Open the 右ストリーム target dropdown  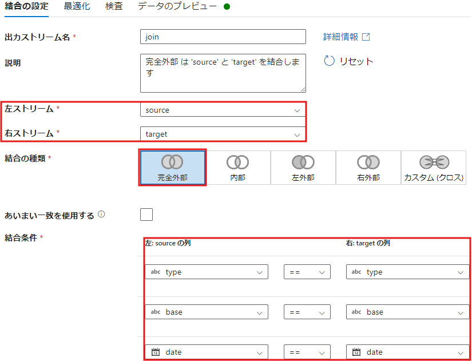[x=223, y=134]
